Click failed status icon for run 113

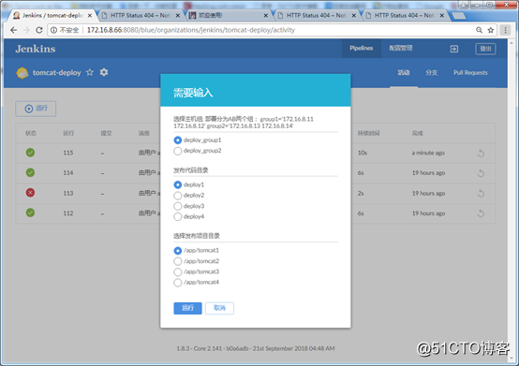tap(30, 193)
